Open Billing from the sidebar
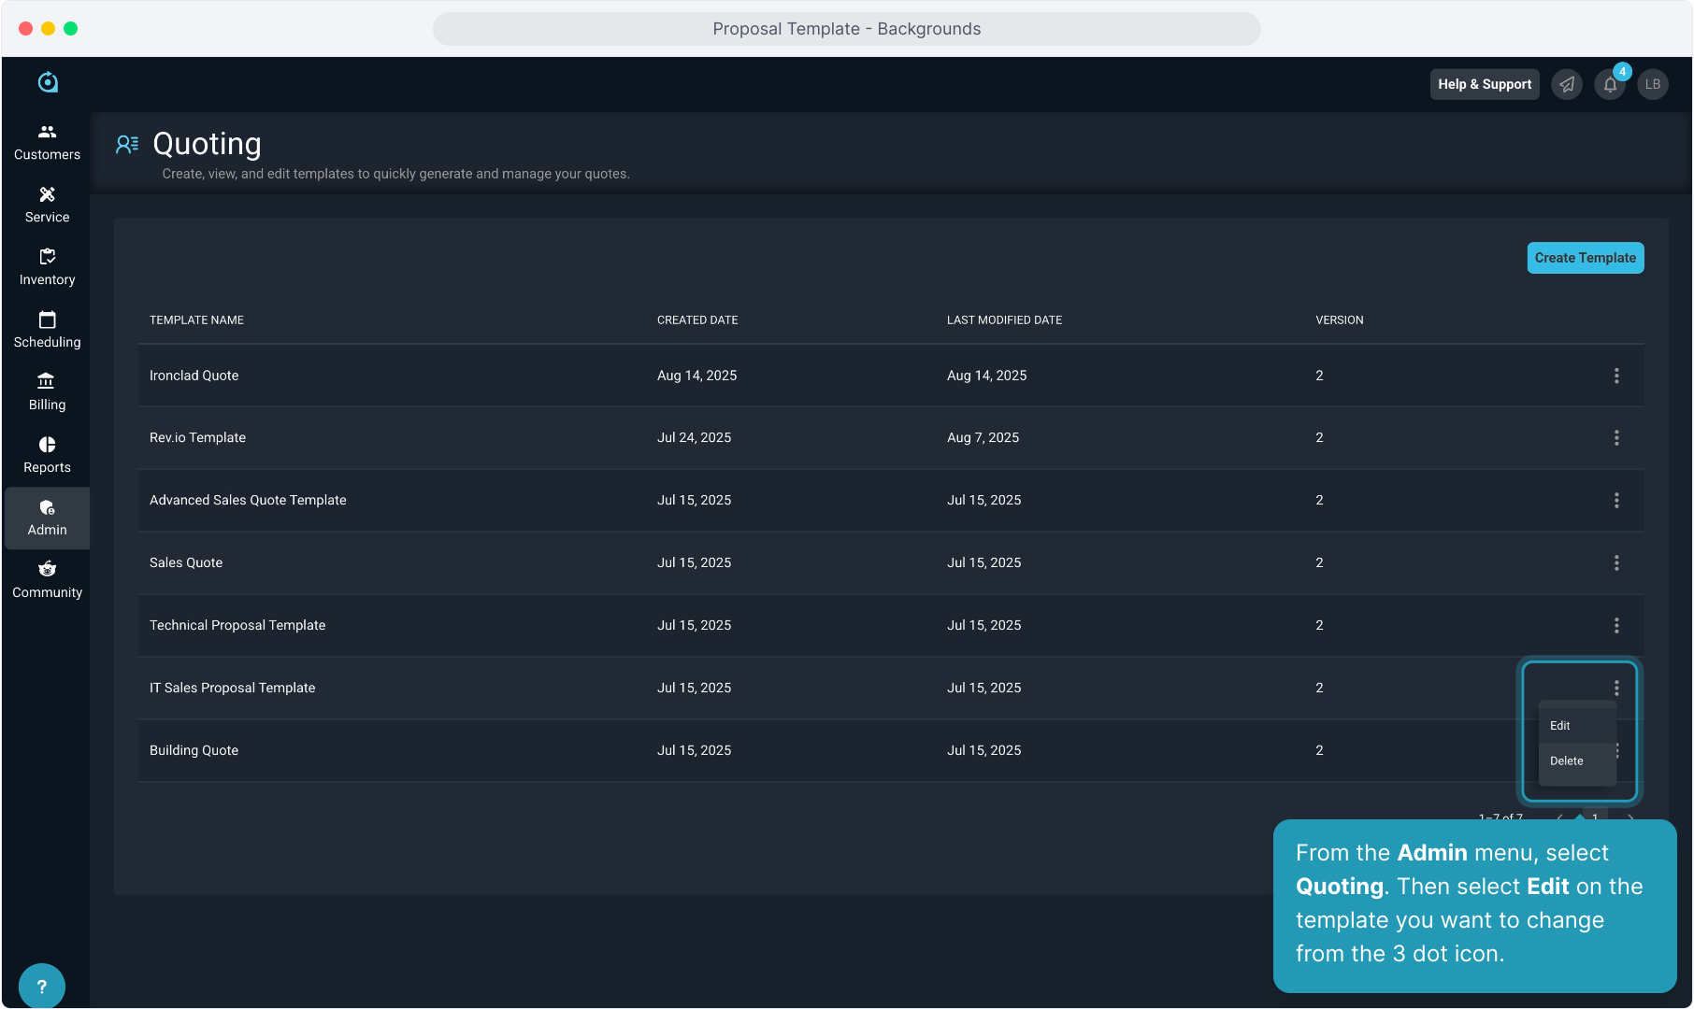 [47, 393]
